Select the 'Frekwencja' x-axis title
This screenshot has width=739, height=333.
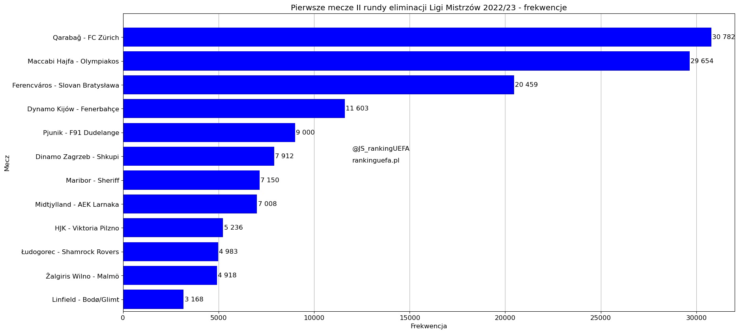tap(429, 326)
